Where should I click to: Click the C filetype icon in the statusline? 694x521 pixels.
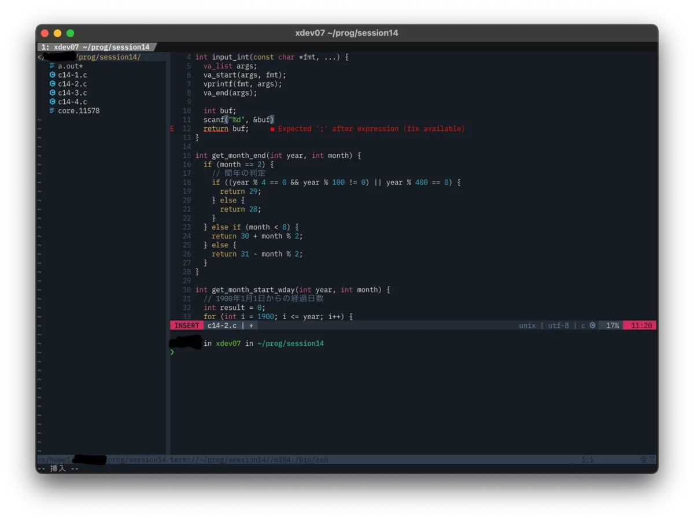[x=592, y=326]
